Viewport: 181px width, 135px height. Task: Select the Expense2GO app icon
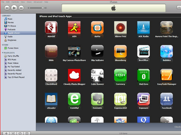(120, 99)
